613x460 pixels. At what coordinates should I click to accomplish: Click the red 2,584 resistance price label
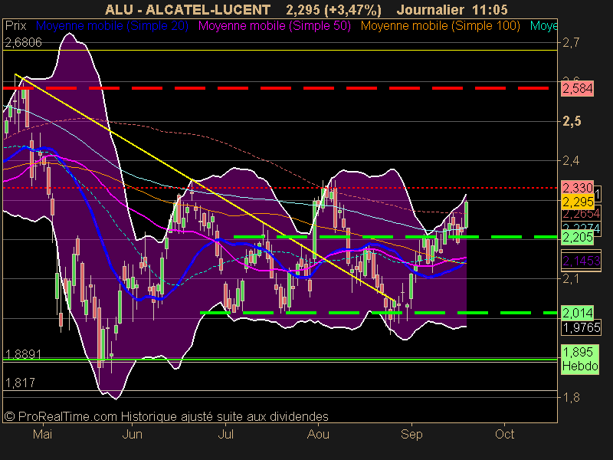(578, 88)
